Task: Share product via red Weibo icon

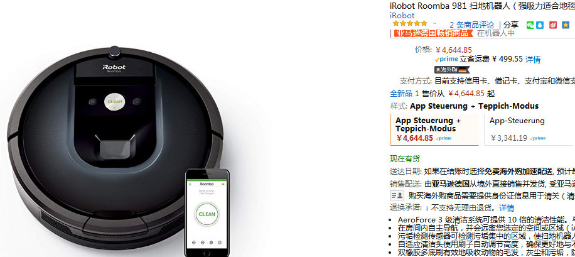Action: tap(553, 25)
